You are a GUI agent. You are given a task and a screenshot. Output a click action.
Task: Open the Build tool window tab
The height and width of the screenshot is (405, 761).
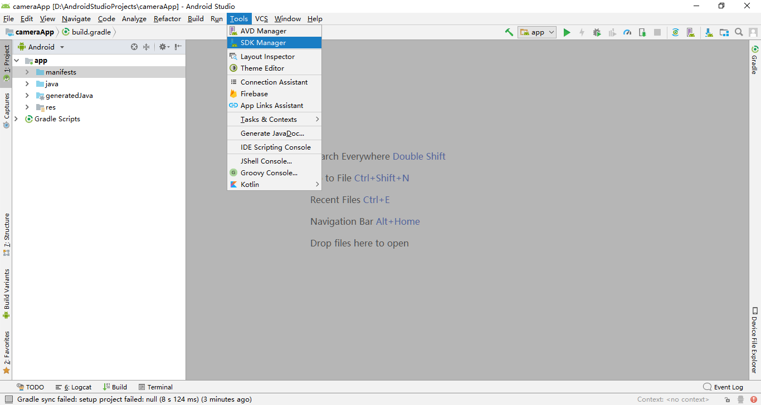click(x=115, y=387)
